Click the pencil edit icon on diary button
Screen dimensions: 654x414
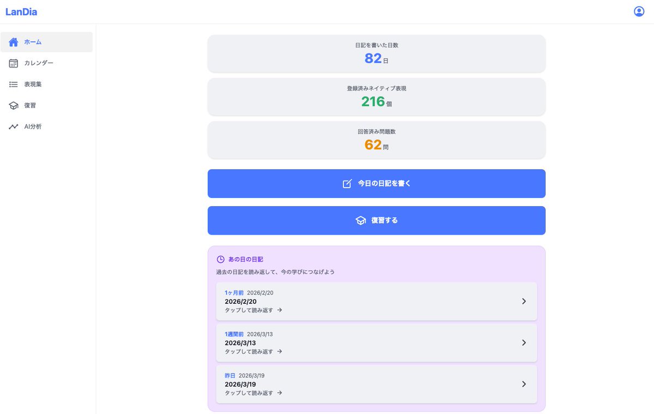click(347, 184)
